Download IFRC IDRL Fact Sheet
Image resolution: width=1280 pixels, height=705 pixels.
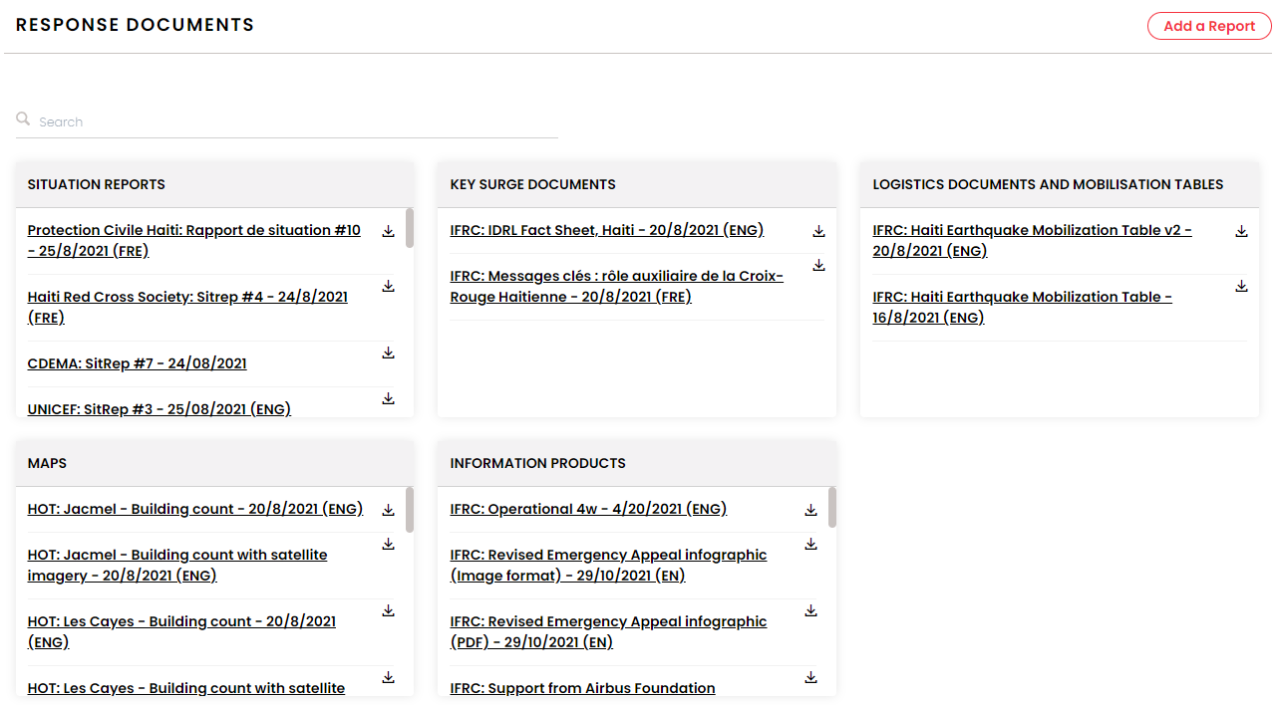pos(819,231)
